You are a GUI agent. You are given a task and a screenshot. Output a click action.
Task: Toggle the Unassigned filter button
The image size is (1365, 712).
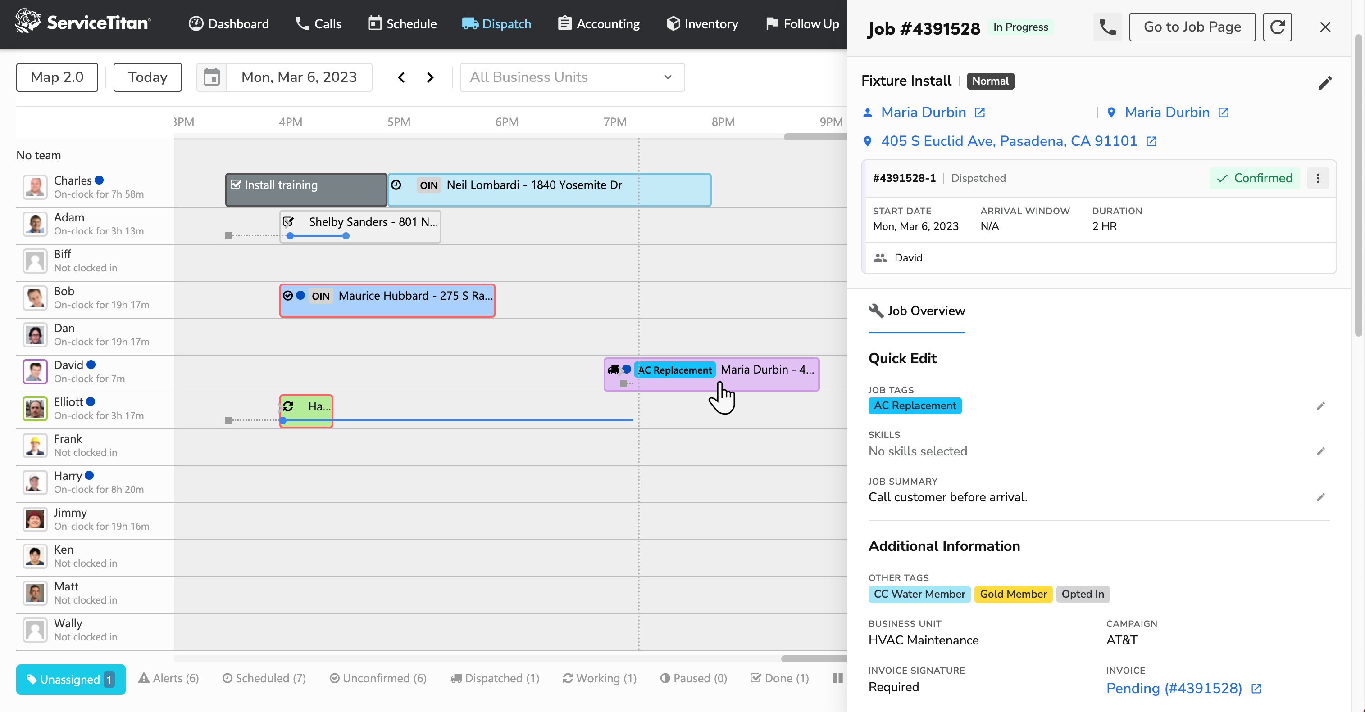click(x=70, y=679)
